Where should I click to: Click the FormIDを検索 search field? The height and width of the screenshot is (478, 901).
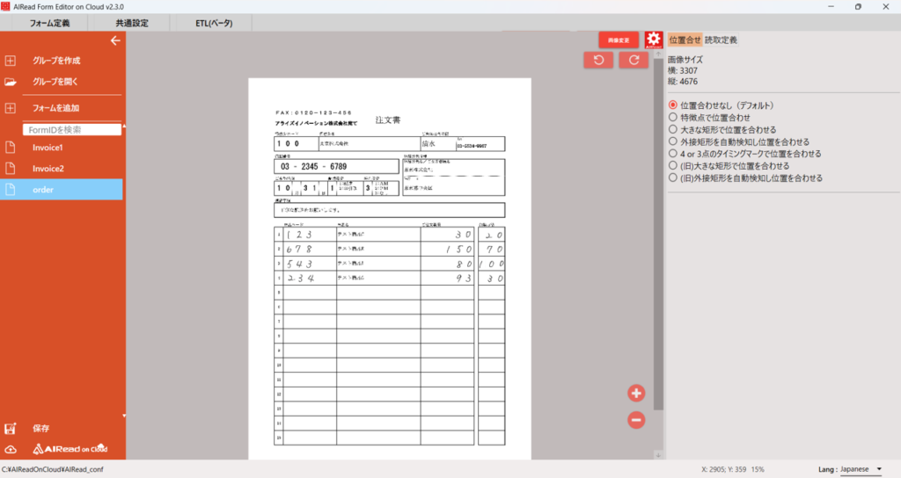71,129
